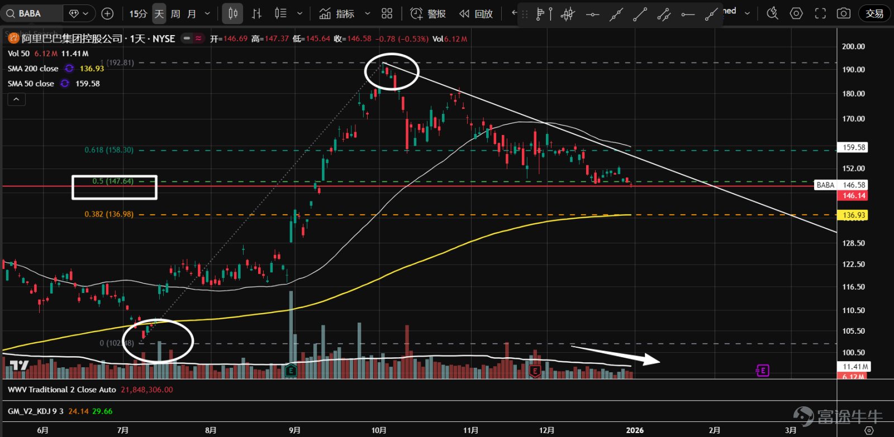This screenshot has height=437, width=894.
Task: Select the GM_V2_KDJ 9 3 legend
Action: point(36,411)
